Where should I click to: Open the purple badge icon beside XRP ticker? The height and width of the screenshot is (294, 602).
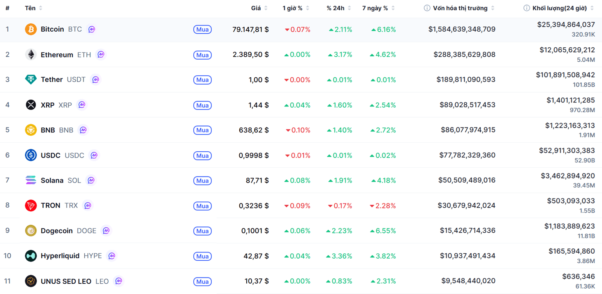[x=81, y=105]
